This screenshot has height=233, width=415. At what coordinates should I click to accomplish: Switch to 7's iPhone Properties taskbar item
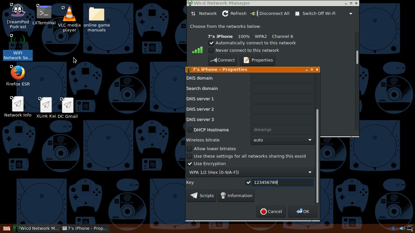point(85,228)
